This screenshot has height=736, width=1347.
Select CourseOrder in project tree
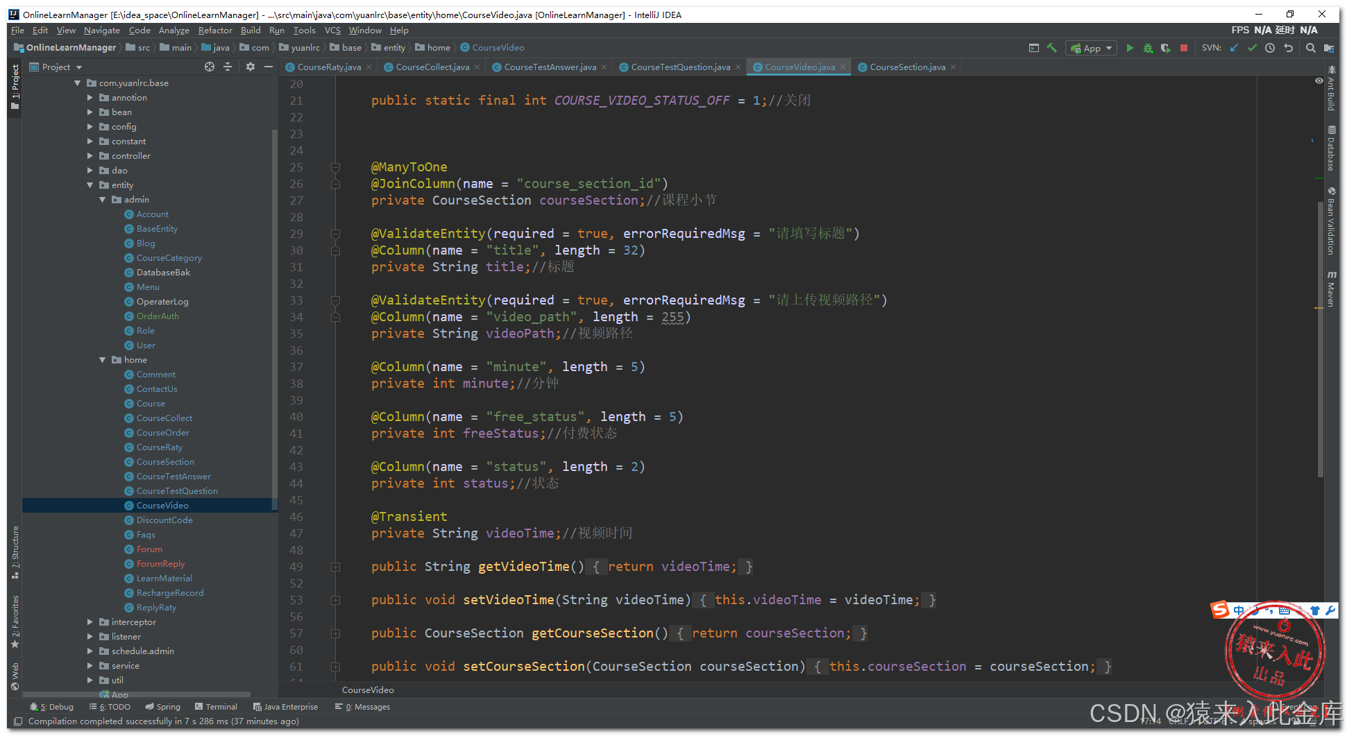[162, 433]
